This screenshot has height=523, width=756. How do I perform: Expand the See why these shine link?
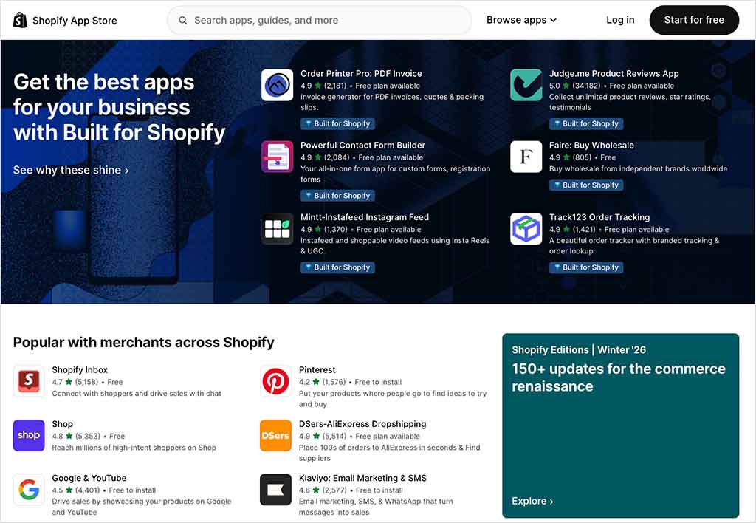click(71, 170)
